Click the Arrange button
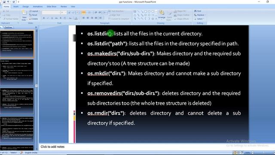Image resolution: width=275 pixels, height=155 pixels. point(162,15)
